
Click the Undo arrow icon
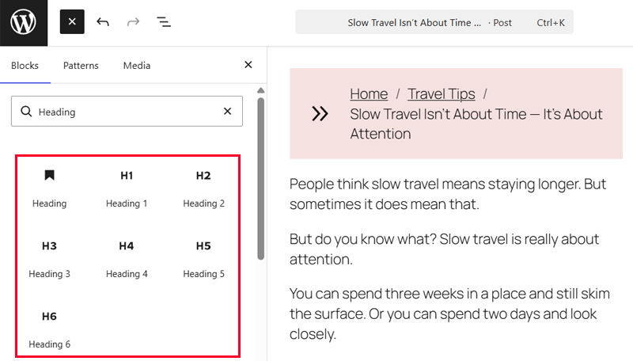coord(103,22)
